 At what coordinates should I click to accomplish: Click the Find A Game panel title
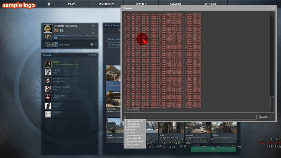(x=112, y=25)
